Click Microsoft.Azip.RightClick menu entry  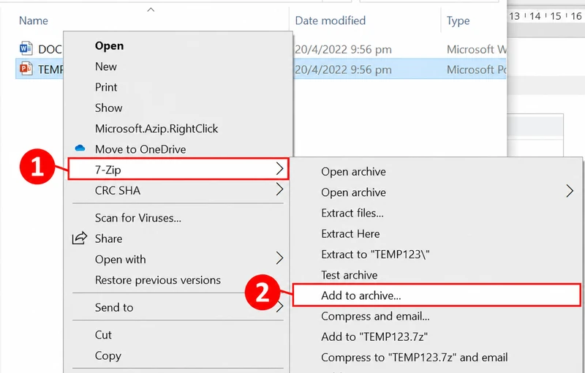(x=156, y=129)
